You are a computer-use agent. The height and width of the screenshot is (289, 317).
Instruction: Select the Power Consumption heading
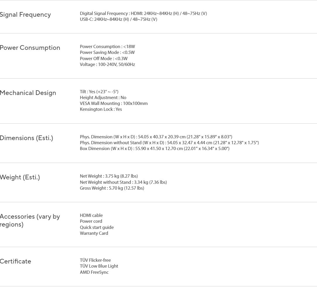(x=30, y=48)
